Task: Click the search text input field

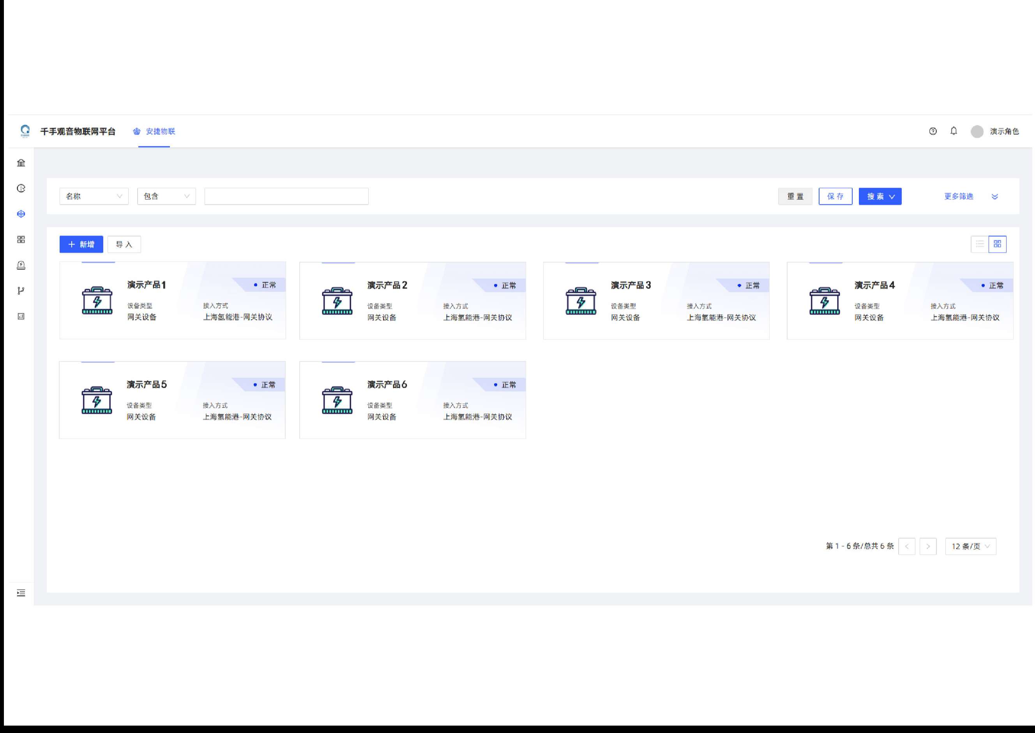Action: click(286, 196)
